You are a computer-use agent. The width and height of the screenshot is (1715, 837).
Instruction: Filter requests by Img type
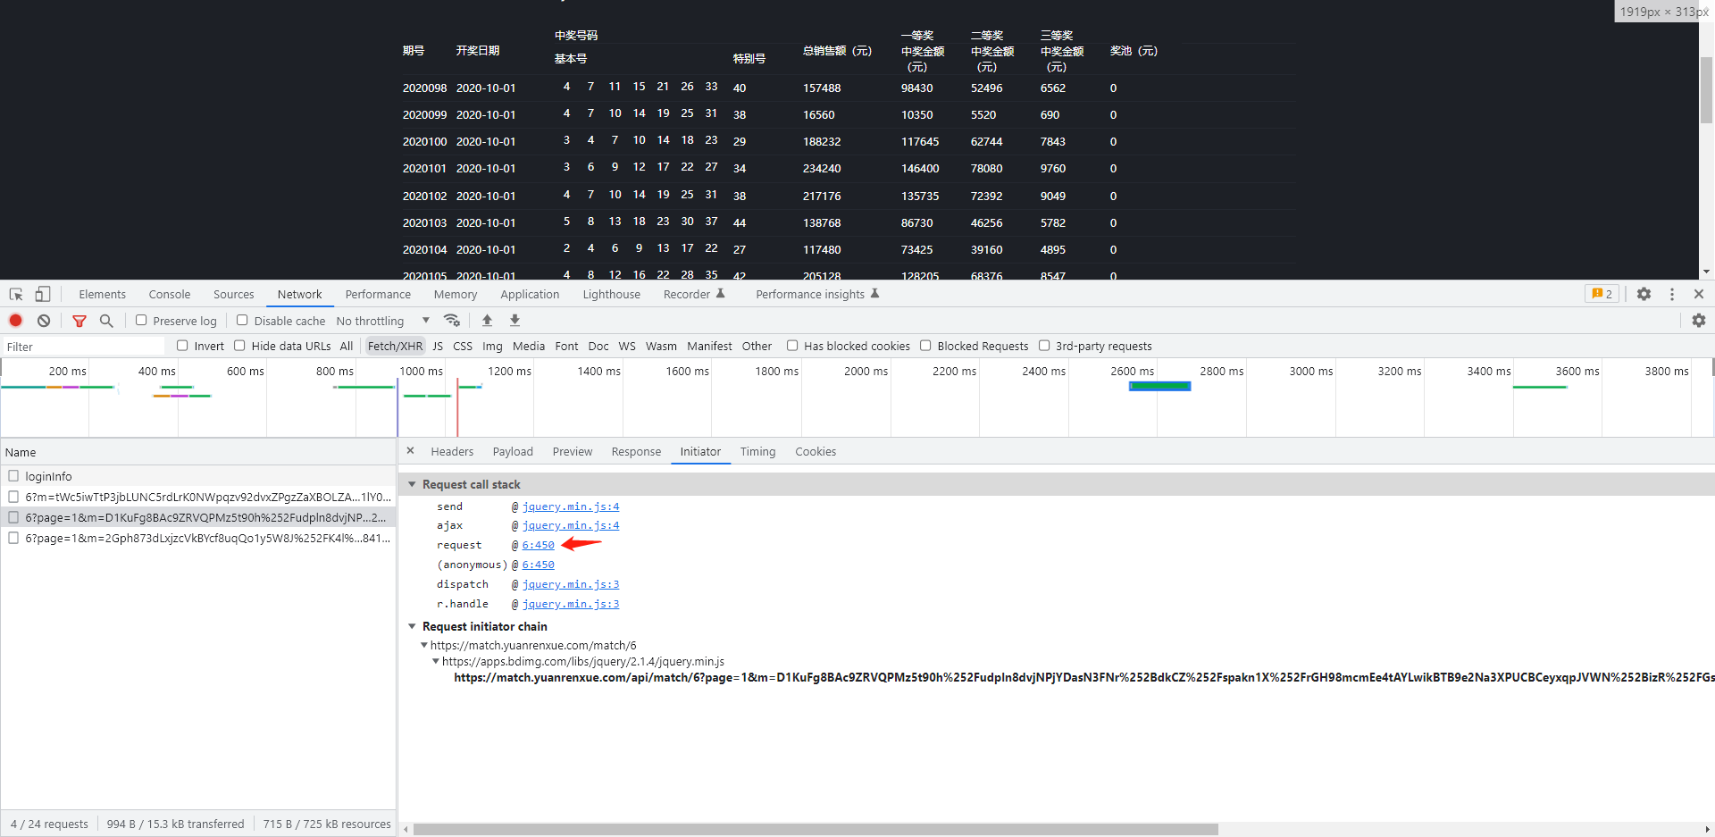pos(492,346)
